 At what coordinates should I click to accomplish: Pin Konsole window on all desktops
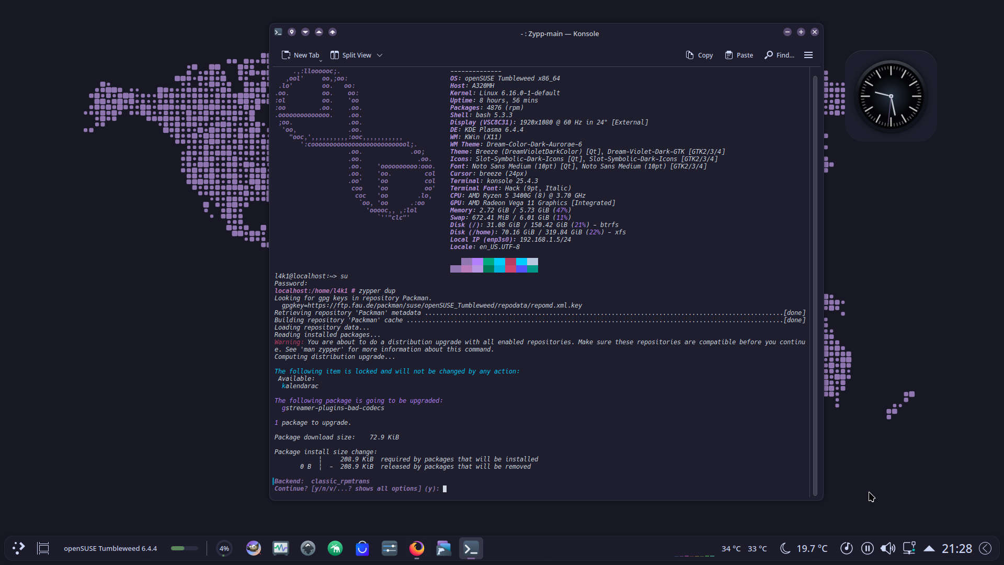click(292, 32)
